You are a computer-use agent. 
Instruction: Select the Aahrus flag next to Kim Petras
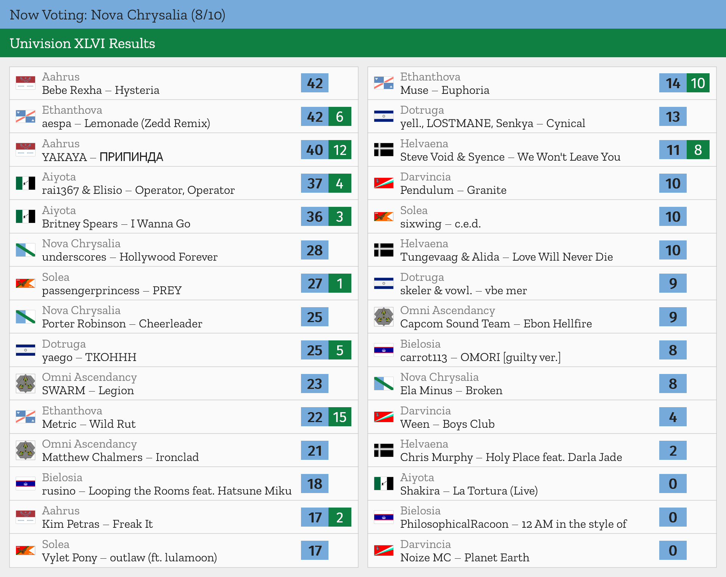point(26,517)
